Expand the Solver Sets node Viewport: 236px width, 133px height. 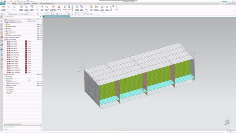(5, 74)
